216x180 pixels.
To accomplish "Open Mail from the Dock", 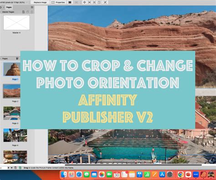I will point(94,175).
